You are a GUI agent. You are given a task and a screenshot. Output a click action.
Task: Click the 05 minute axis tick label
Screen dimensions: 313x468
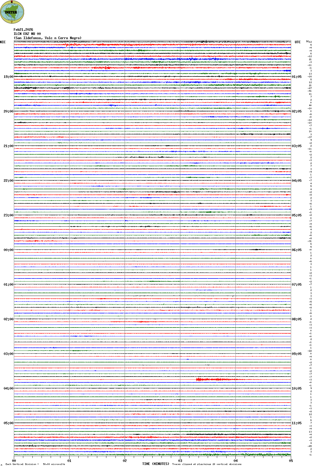tap(291, 461)
